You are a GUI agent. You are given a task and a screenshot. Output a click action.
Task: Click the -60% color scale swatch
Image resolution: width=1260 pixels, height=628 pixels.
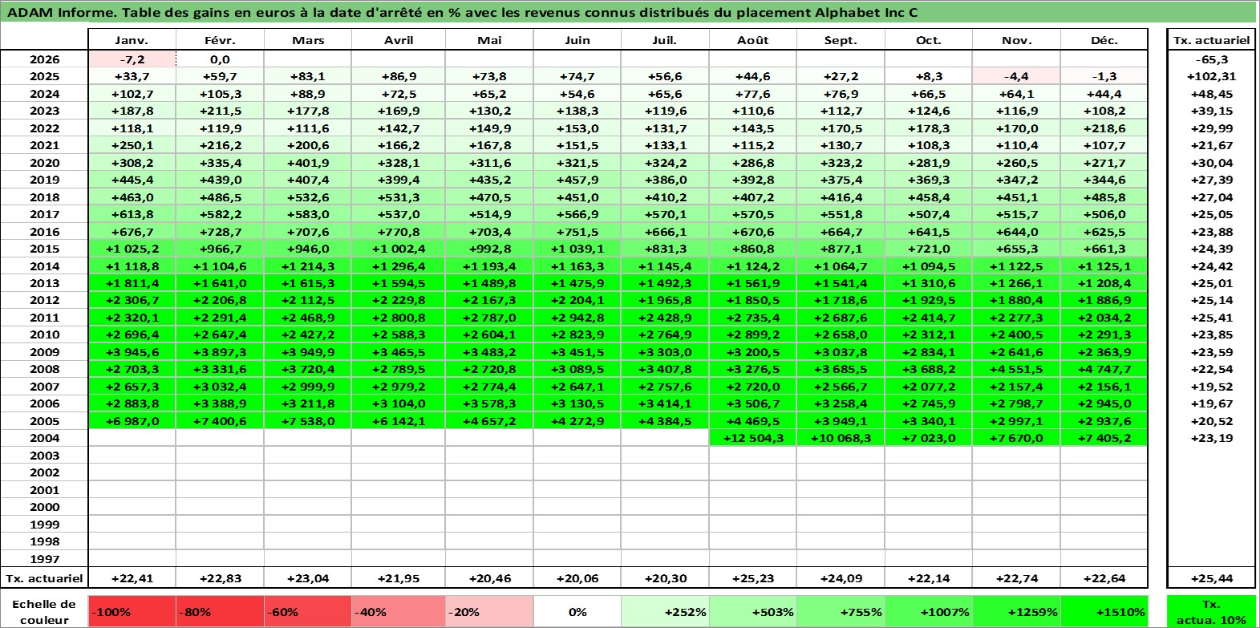tap(308, 611)
